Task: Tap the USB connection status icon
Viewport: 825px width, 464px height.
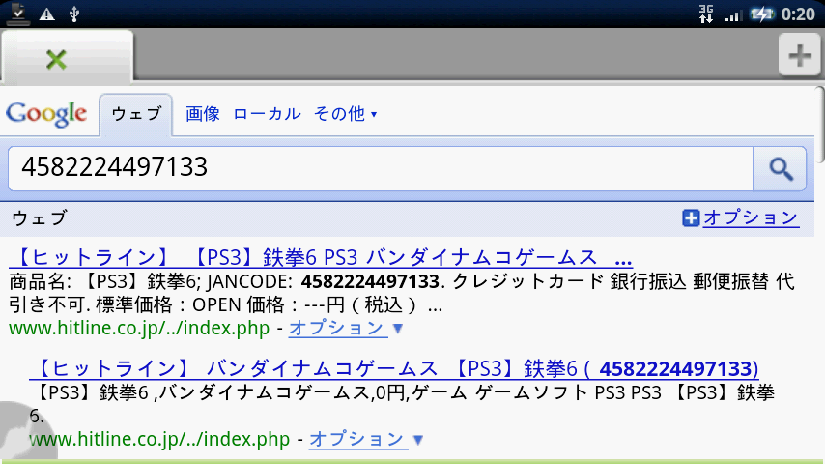Action: pos(74,14)
